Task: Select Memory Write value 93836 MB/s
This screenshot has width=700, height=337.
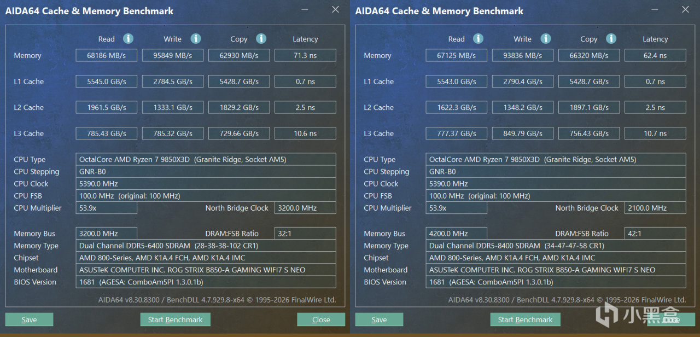Action: point(523,55)
